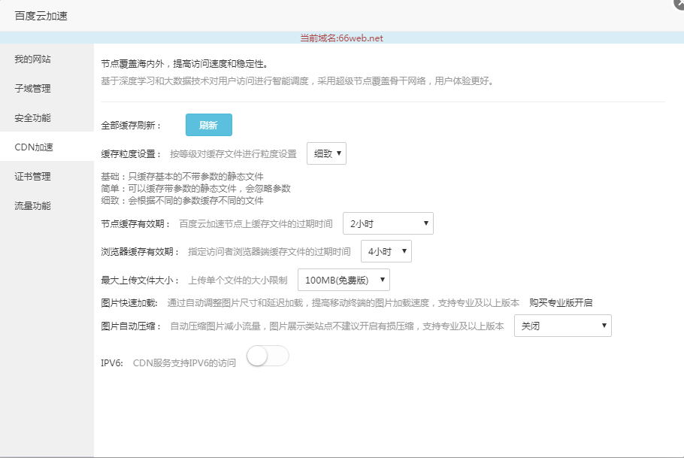Click the 图片自动压缩 label
The height and width of the screenshot is (458, 684).
[132, 326]
